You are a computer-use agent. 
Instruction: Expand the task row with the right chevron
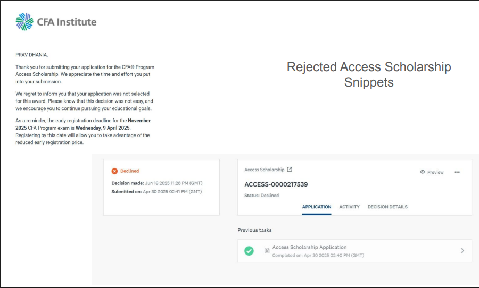pyautogui.click(x=462, y=251)
